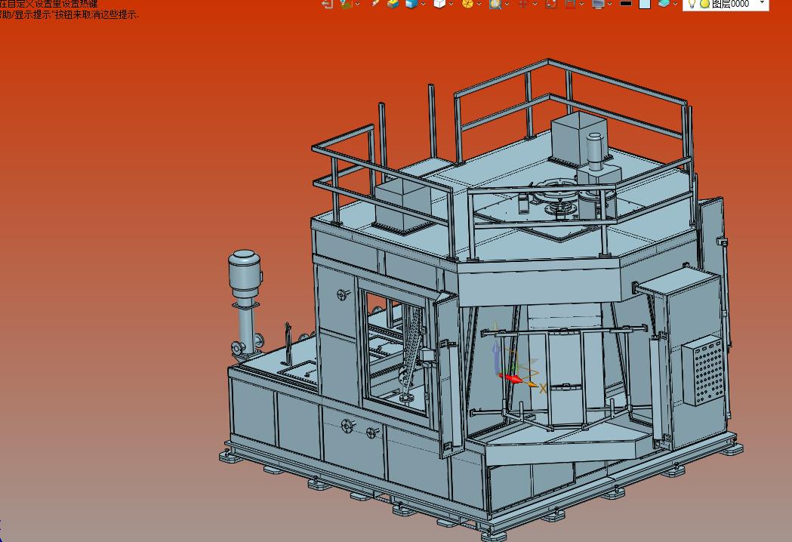
Task: Select the vertical pump motor on the left tank
Action: point(245,276)
